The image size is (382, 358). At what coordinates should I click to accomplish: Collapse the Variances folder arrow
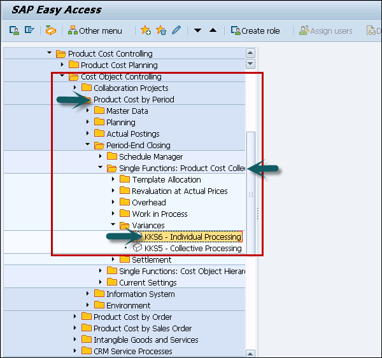[x=113, y=225]
